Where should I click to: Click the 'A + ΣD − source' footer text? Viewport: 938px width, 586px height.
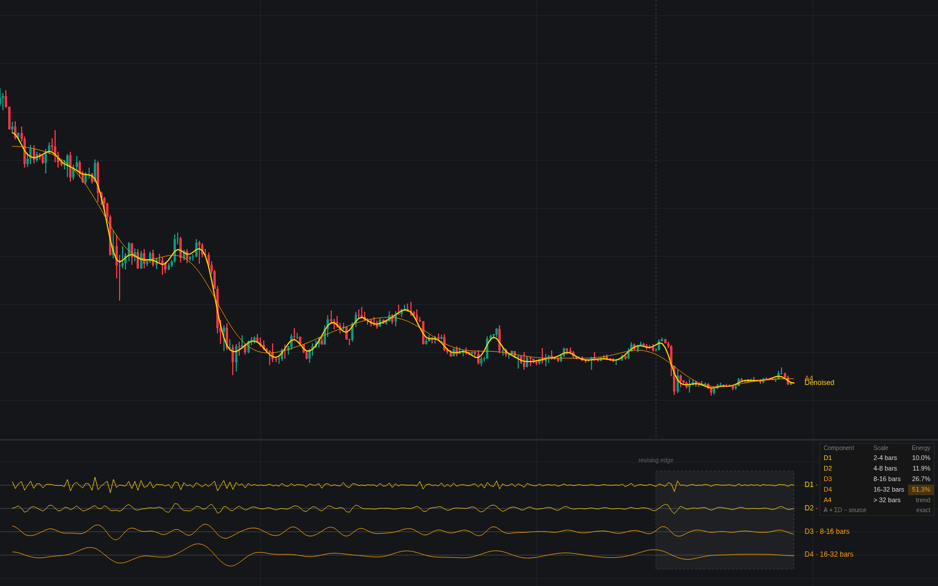(845, 510)
